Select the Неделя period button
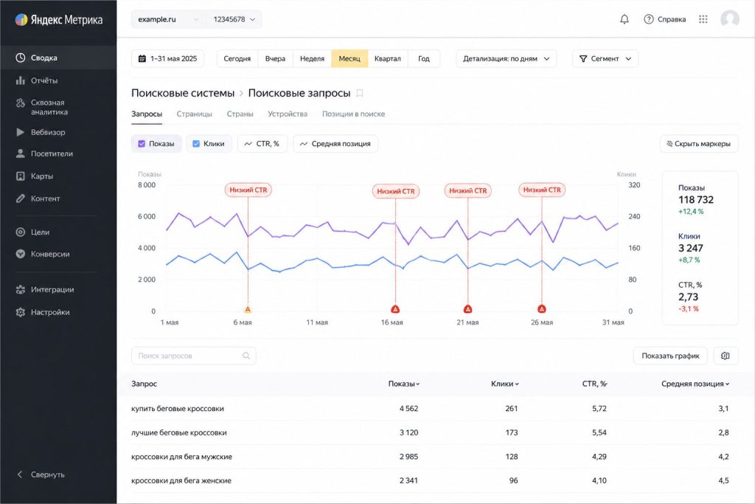755x504 pixels. tap(312, 59)
